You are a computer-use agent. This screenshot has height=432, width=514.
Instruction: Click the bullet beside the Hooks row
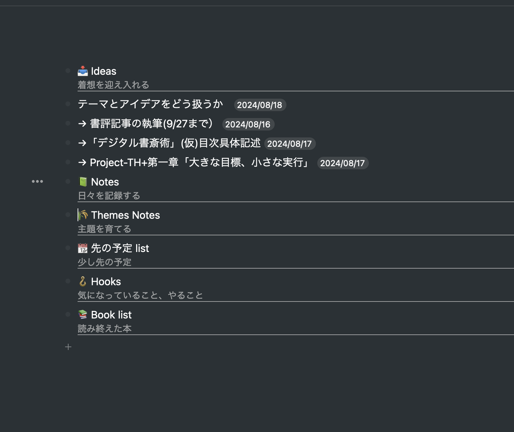pyautogui.click(x=68, y=281)
